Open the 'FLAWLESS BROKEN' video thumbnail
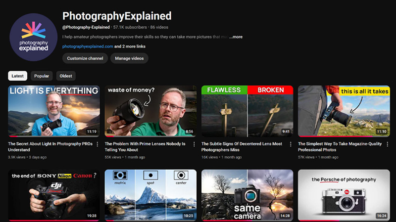The image size is (396, 222). point(247,111)
